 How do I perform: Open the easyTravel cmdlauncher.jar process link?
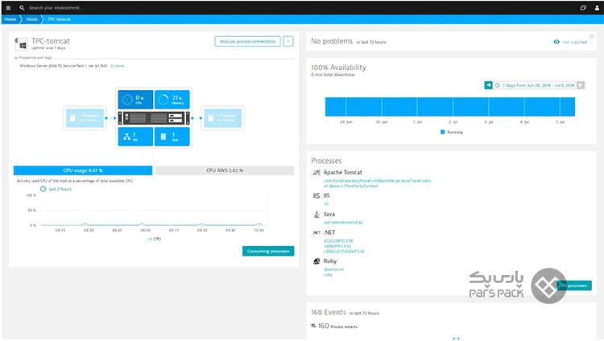point(377,180)
